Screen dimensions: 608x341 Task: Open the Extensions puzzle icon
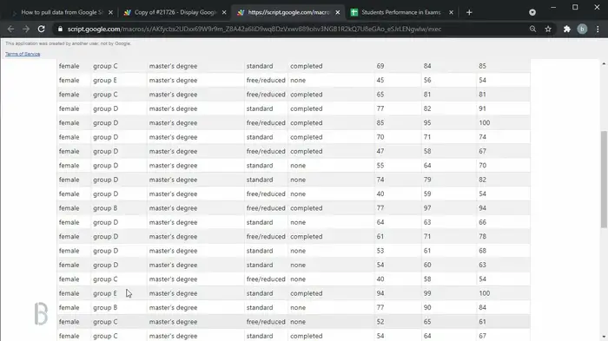pos(567,29)
